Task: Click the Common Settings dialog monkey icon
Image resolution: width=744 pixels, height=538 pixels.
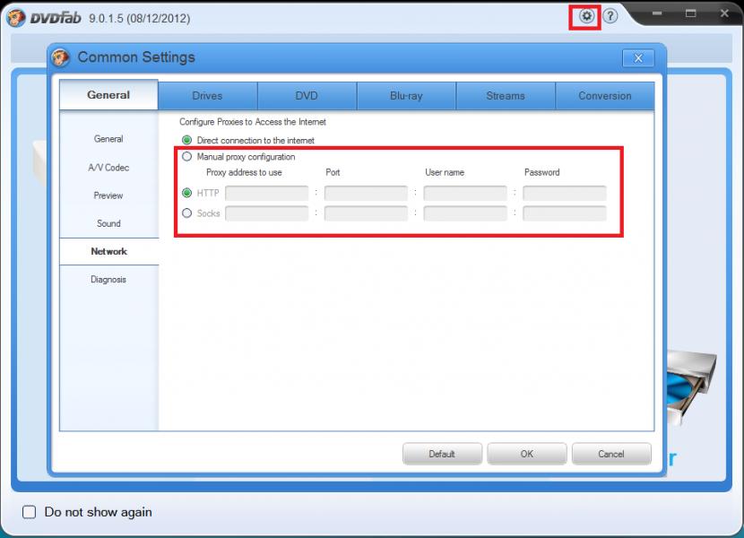Action: (61, 57)
